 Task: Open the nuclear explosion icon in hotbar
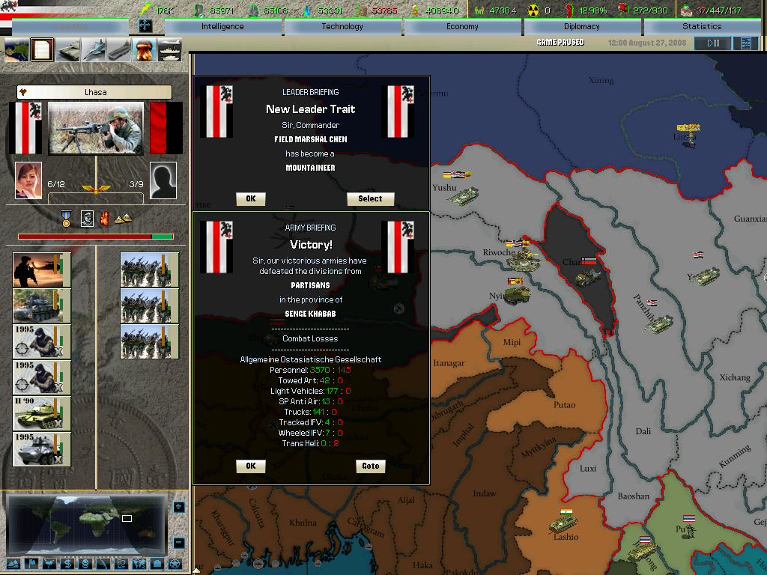(144, 49)
